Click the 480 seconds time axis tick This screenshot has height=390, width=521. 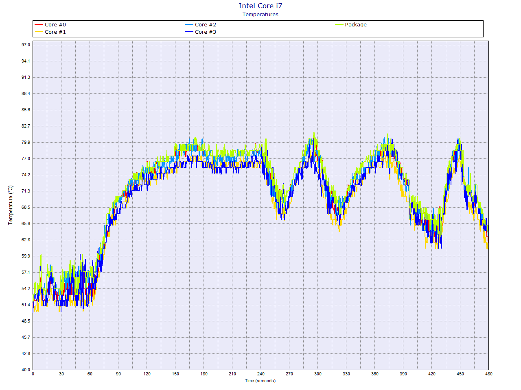(489, 374)
